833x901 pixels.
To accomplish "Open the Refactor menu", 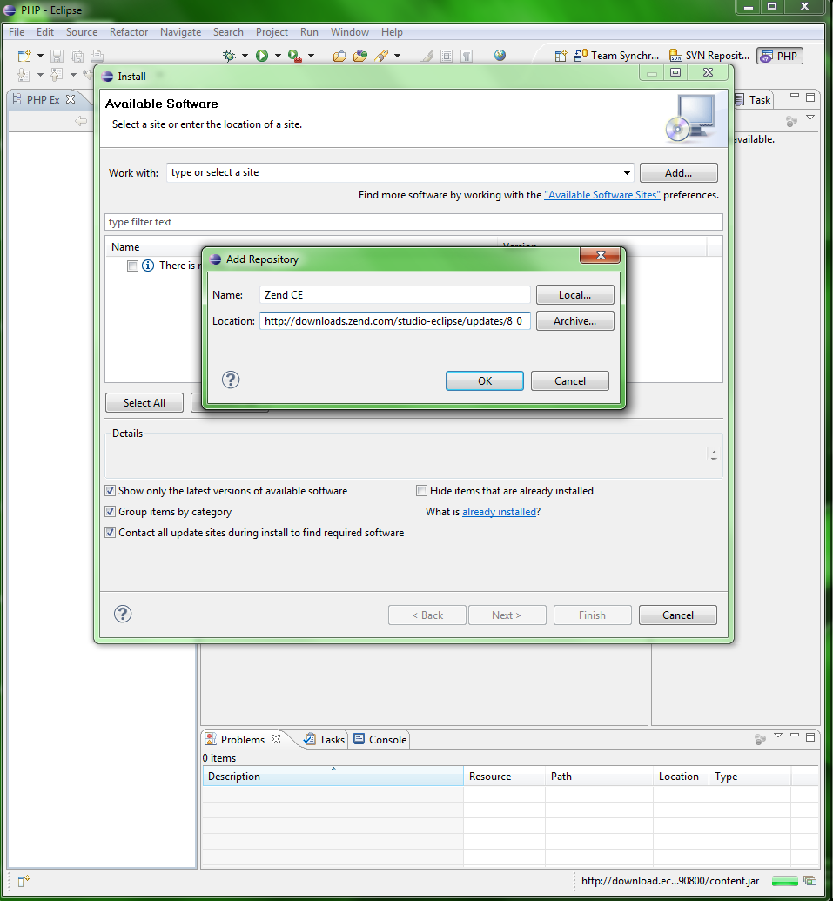I will coord(129,32).
